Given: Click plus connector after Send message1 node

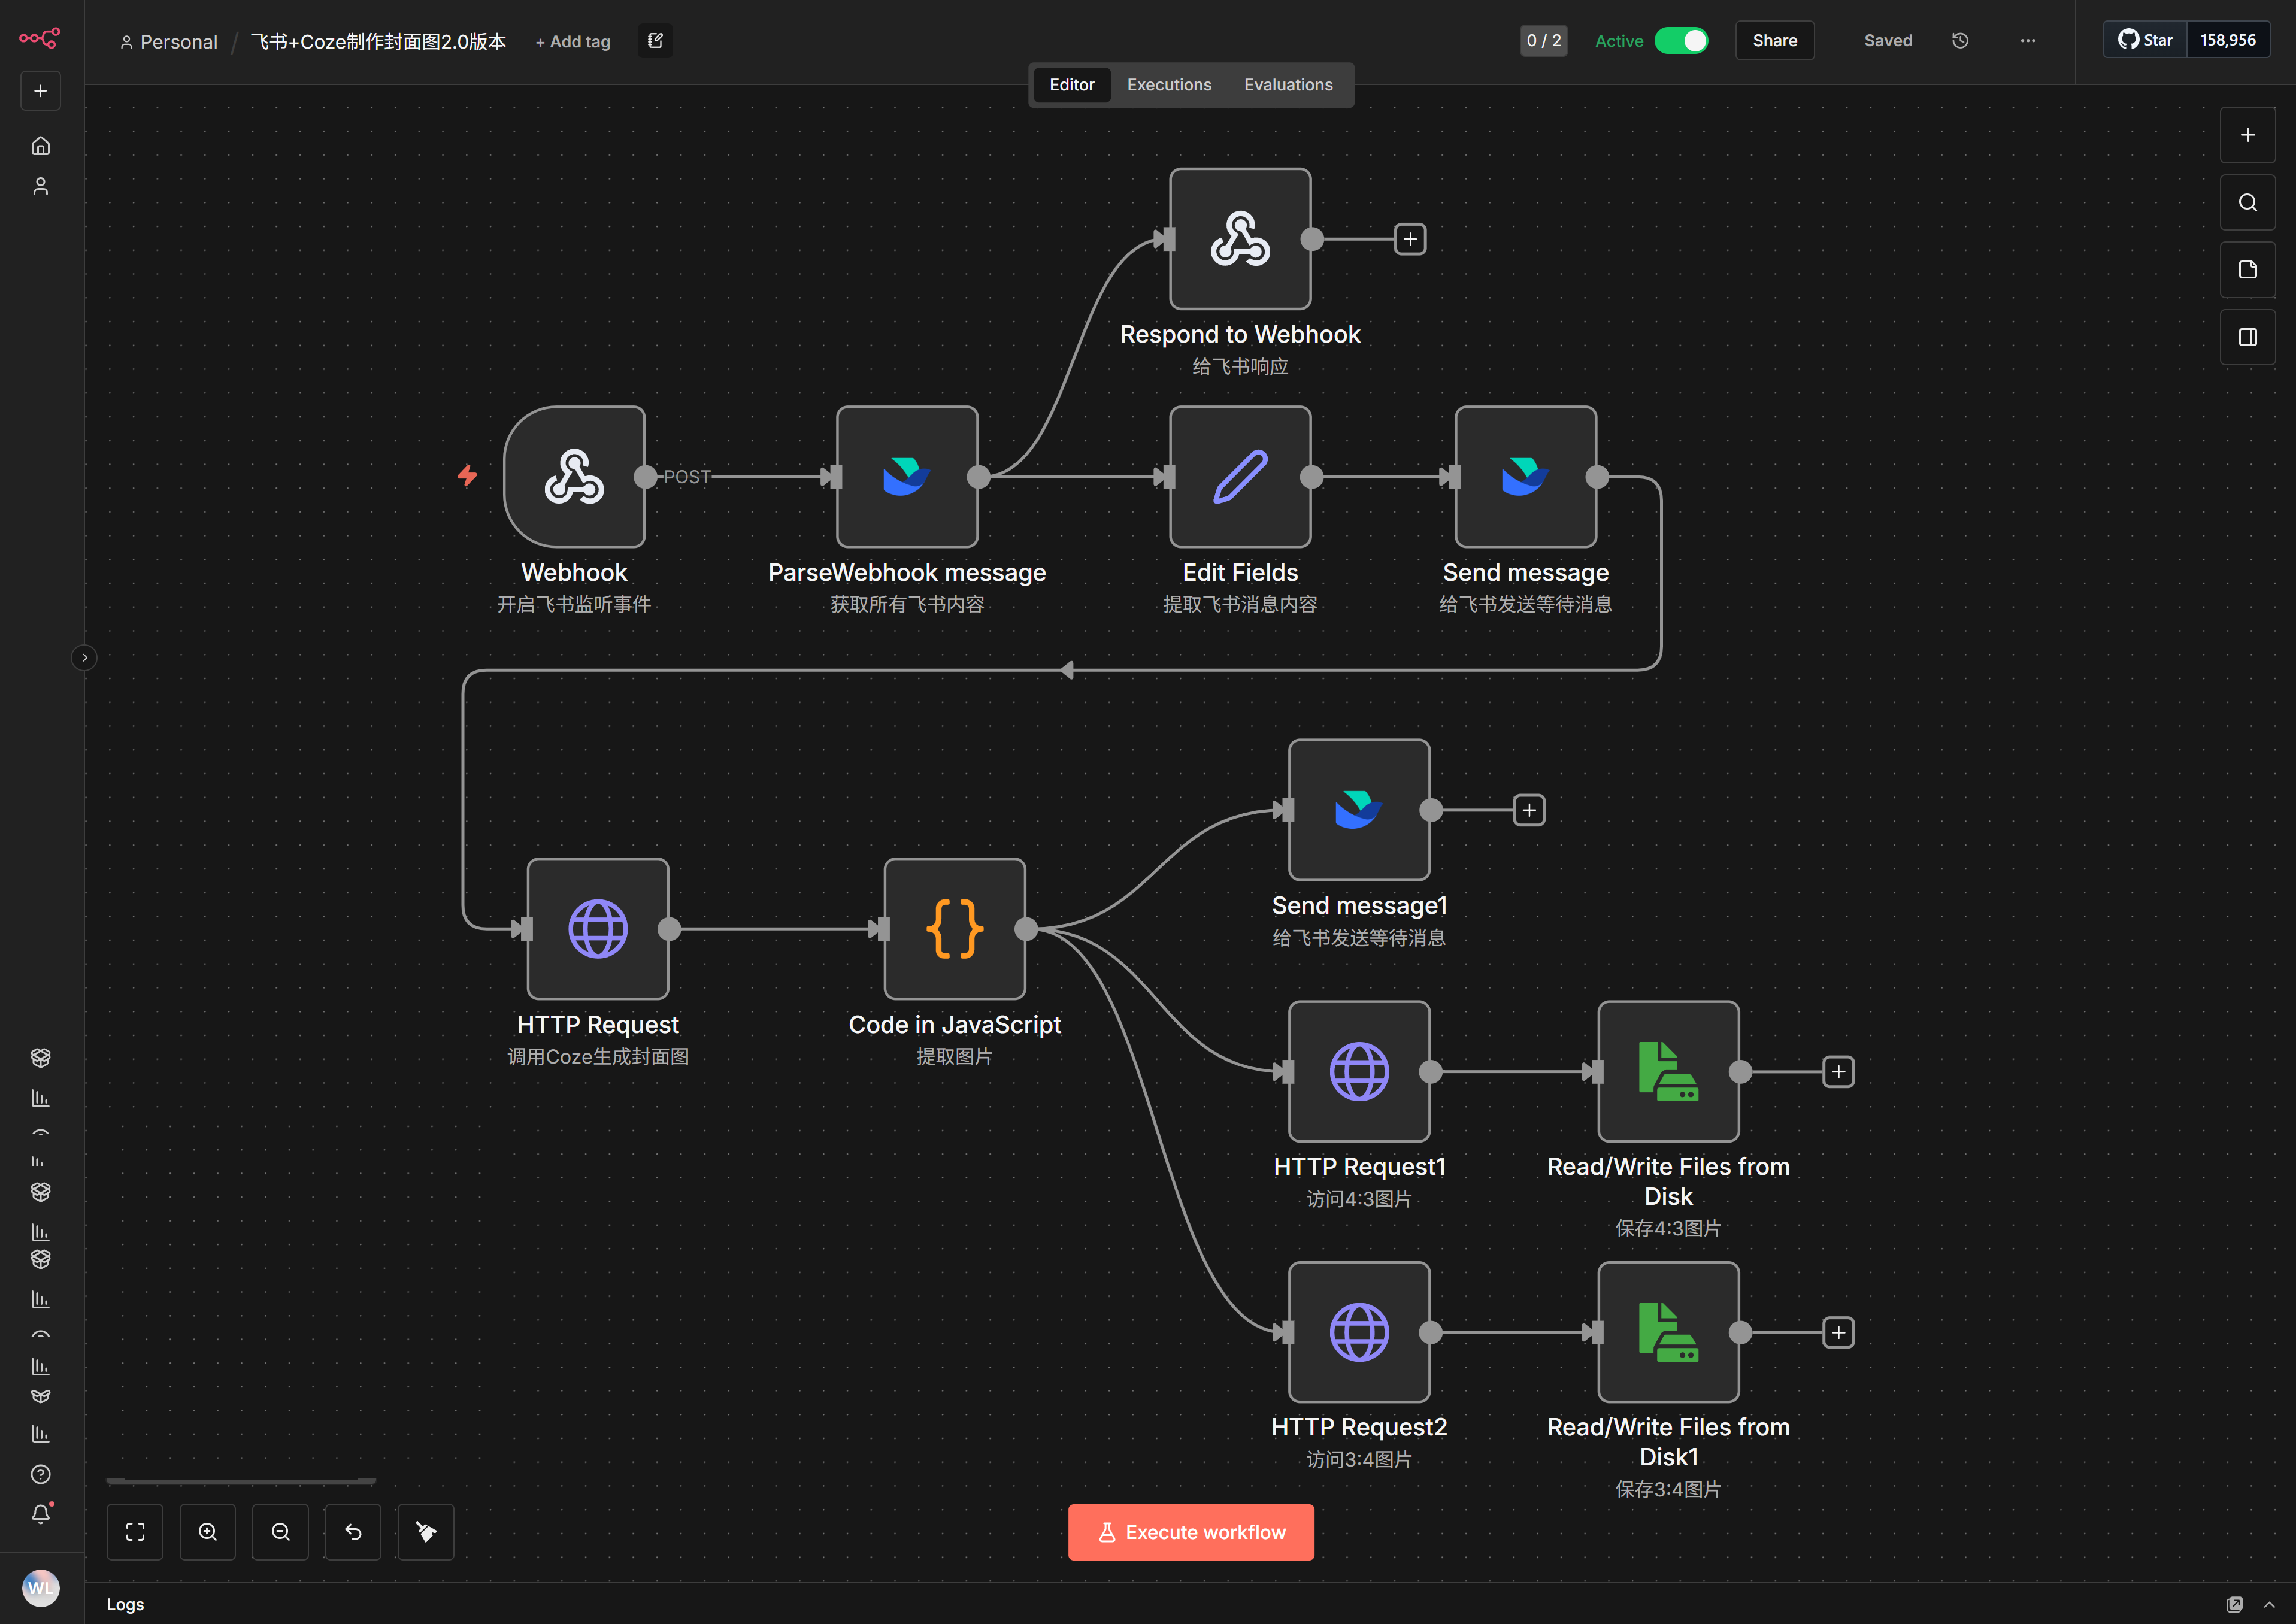Looking at the screenshot, I should tap(1529, 810).
